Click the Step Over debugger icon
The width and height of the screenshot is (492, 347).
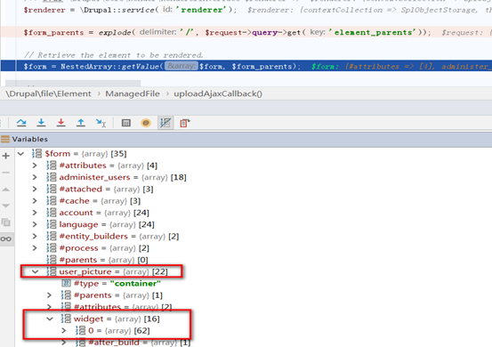point(21,123)
